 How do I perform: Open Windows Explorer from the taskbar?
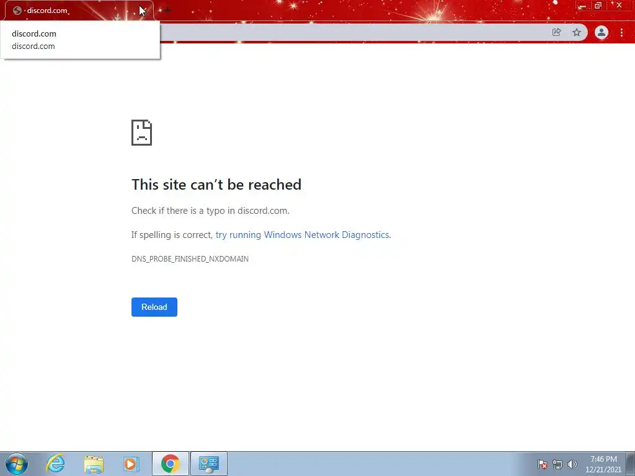coord(94,464)
